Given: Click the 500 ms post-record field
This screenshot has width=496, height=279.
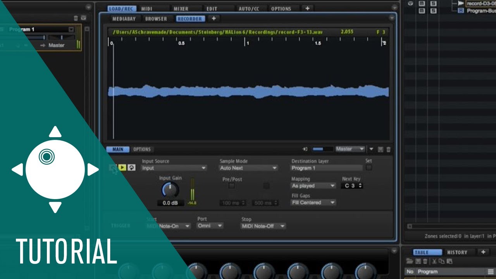Looking at the screenshot, I should pos(266,203).
